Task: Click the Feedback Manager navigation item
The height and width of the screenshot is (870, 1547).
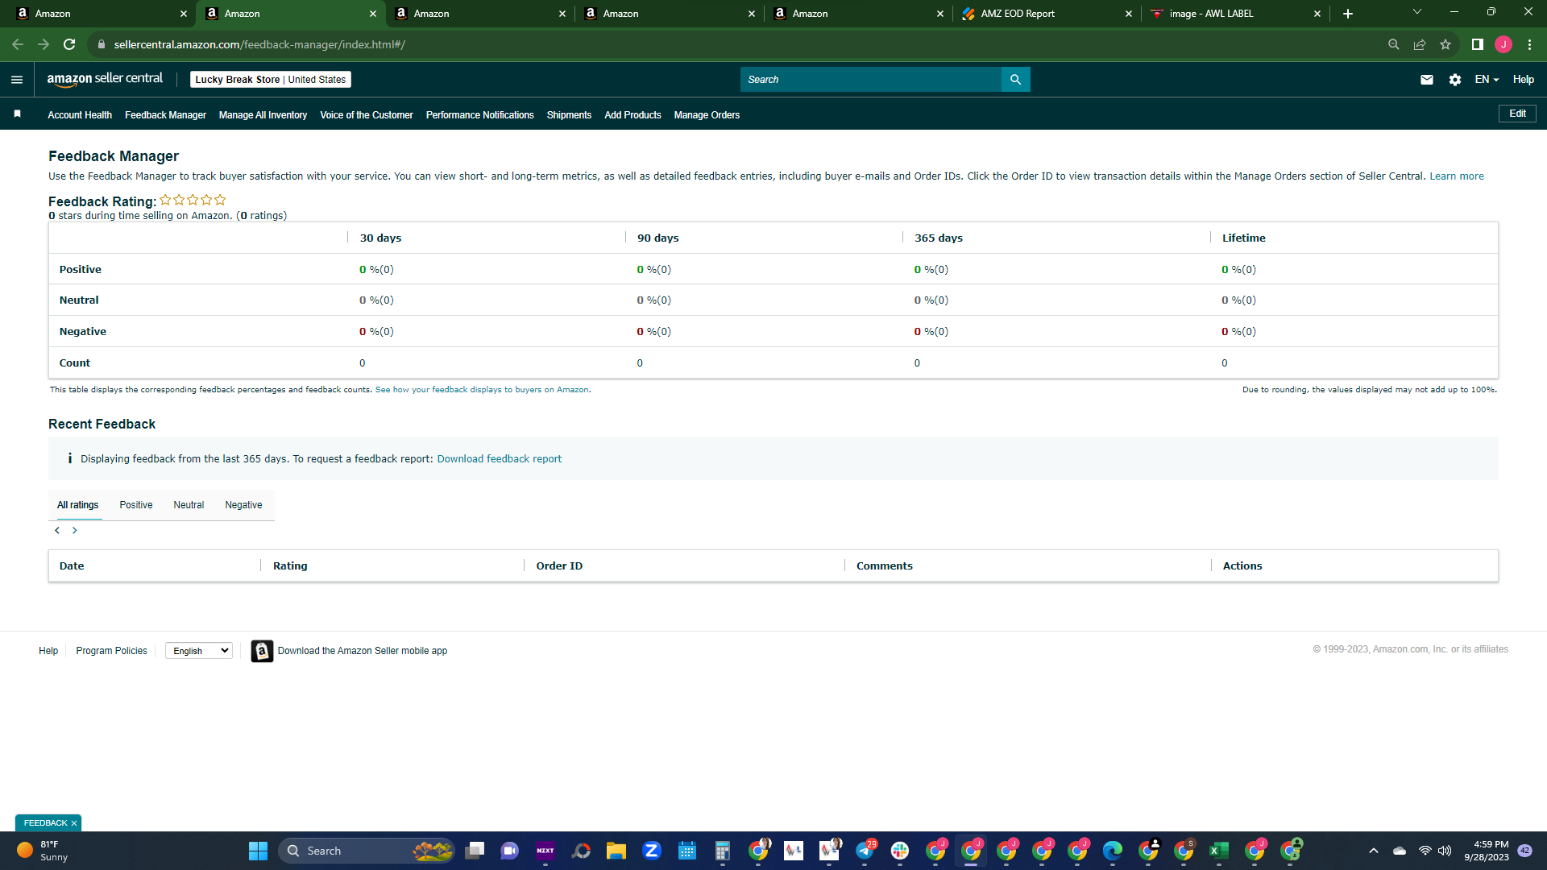Action: [165, 115]
